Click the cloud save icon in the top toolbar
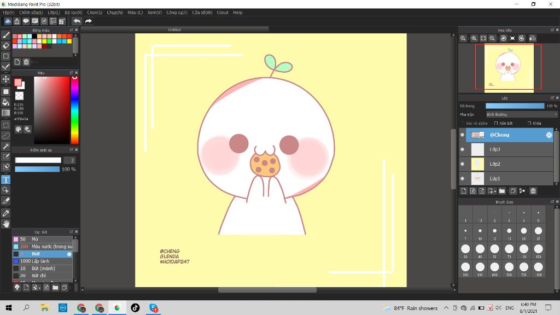This screenshot has height=315, width=560. [8, 21]
